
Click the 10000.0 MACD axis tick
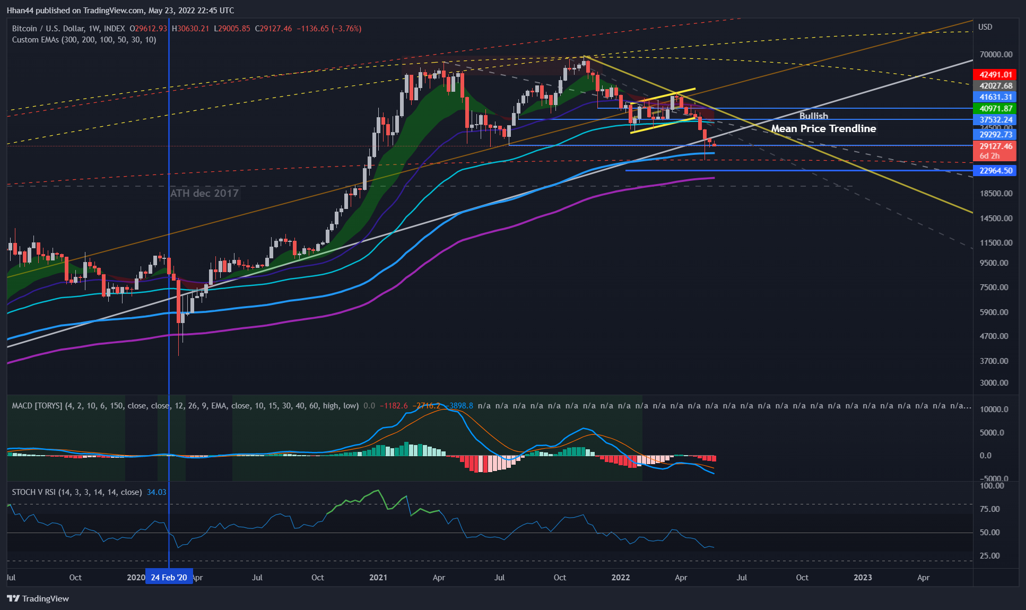[x=994, y=409]
